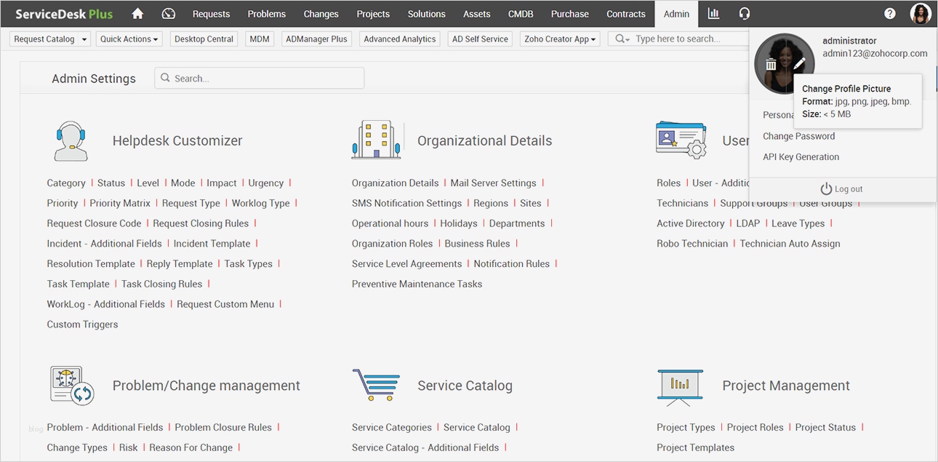
Task: Go to Project Roles
Action: pyautogui.click(x=755, y=427)
